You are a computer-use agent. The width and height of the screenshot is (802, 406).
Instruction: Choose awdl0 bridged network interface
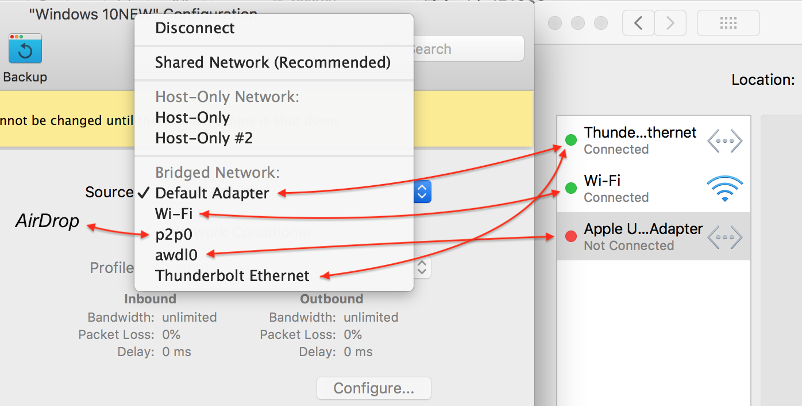coord(176,254)
